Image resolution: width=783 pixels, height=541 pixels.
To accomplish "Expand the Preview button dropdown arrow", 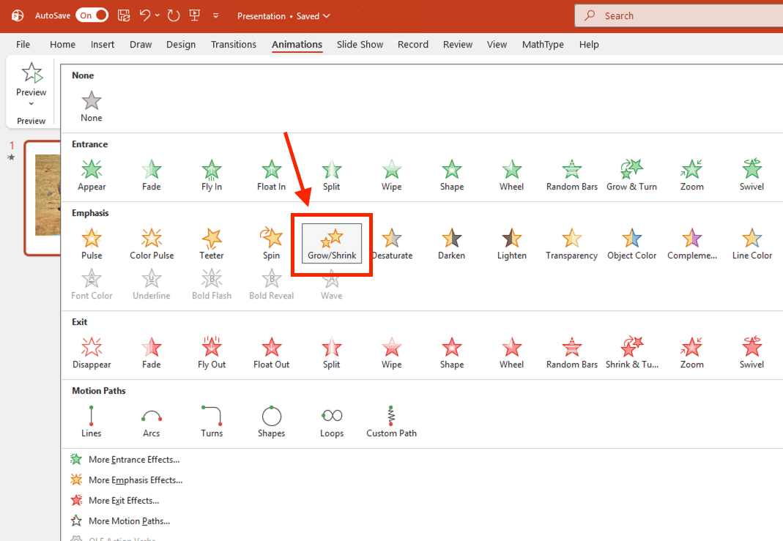I will 31,104.
